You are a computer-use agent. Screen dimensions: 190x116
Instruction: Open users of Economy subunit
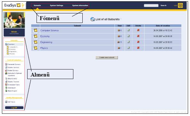[x=120, y=36]
